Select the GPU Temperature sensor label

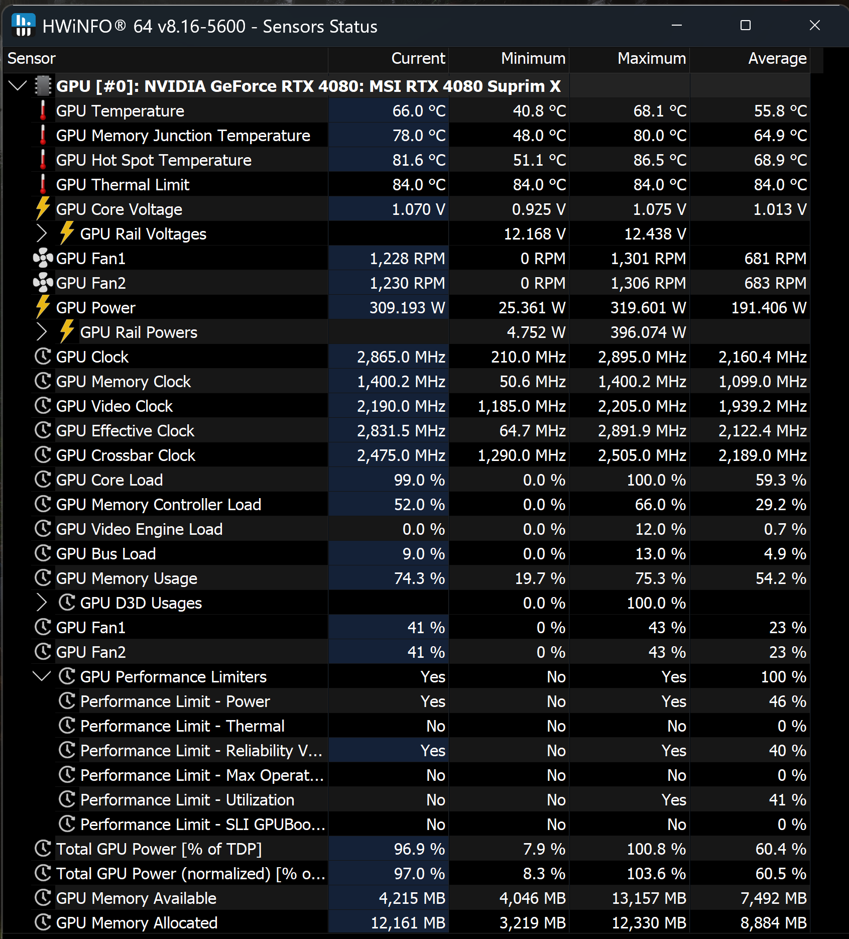pyautogui.click(x=120, y=111)
